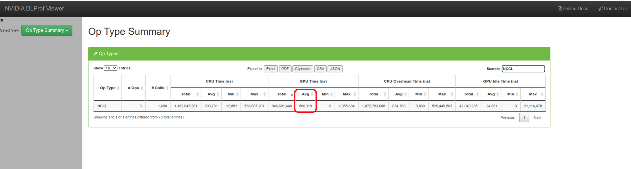Close the sidebar with the X icon
This screenshot has width=631, height=169.
coord(2,20)
